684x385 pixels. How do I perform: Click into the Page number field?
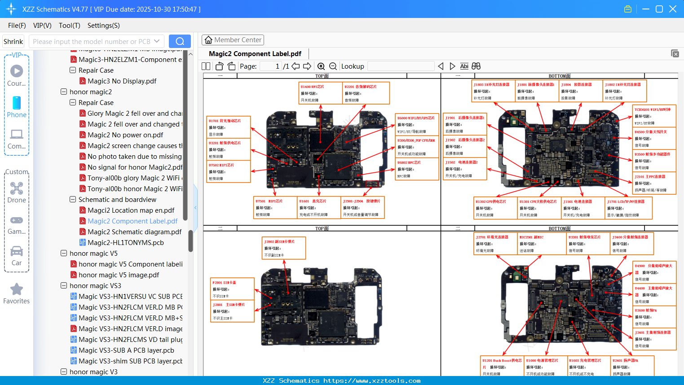coord(271,66)
